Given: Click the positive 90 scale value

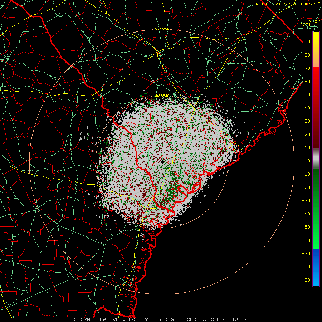Looking at the screenshot, I should 307,42.
